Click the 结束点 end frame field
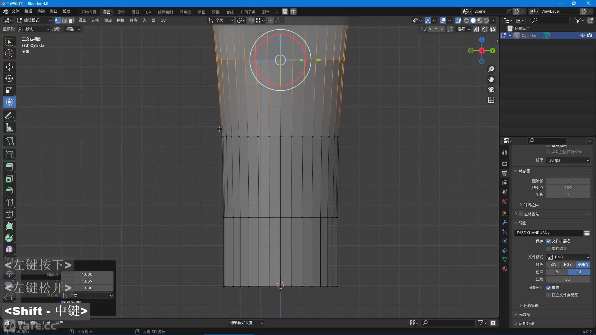The width and height of the screenshot is (596, 335). tap(568, 188)
